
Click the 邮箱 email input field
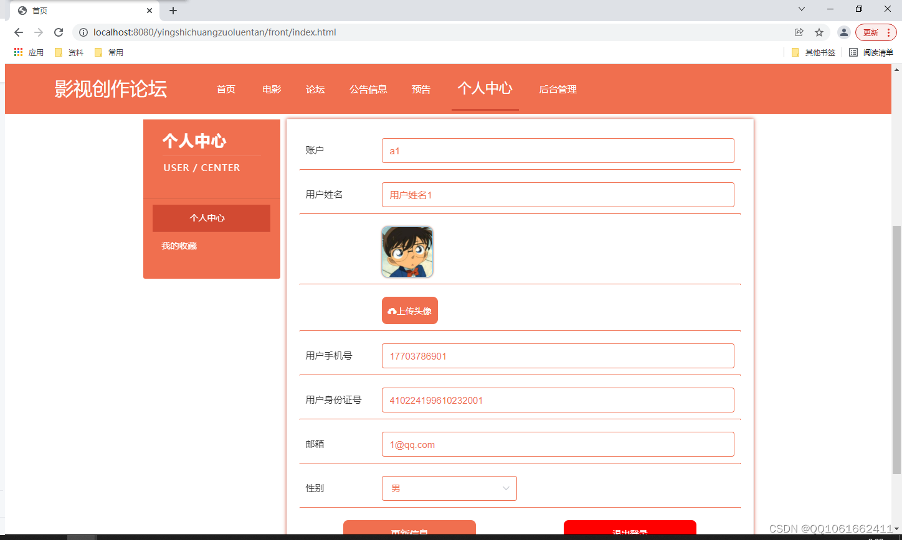(x=558, y=444)
